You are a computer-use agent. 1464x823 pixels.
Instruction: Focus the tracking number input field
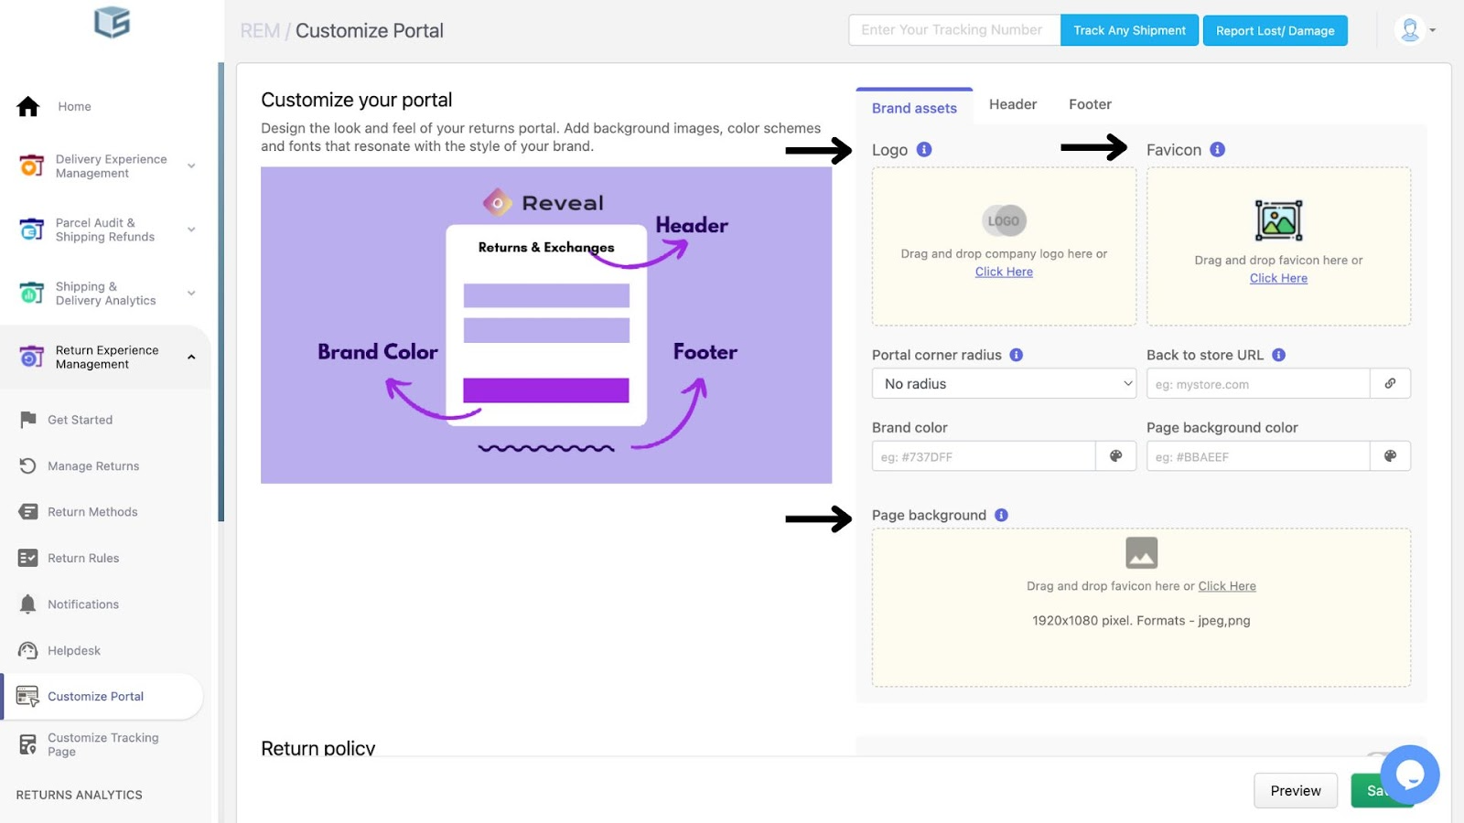[x=954, y=30]
